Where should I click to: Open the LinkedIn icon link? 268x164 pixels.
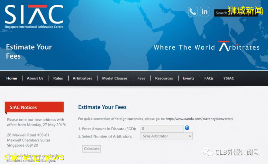(x=204, y=11)
